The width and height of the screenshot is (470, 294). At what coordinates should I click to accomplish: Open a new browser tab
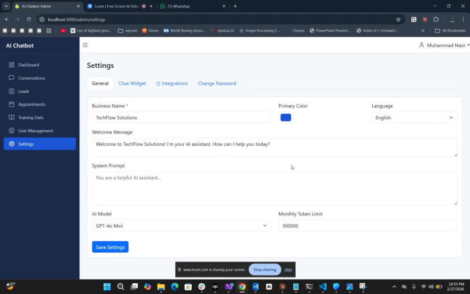(235, 6)
